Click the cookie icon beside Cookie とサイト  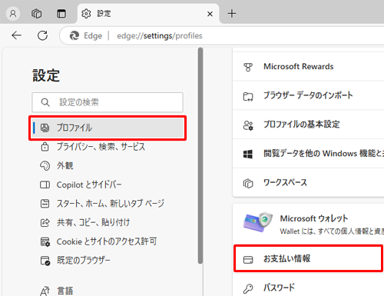point(45,241)
